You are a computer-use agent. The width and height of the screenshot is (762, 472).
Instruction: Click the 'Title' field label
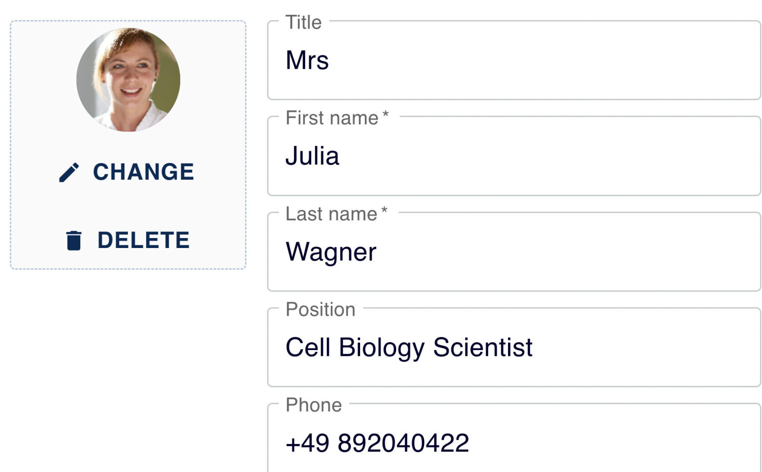click(303, 22)
